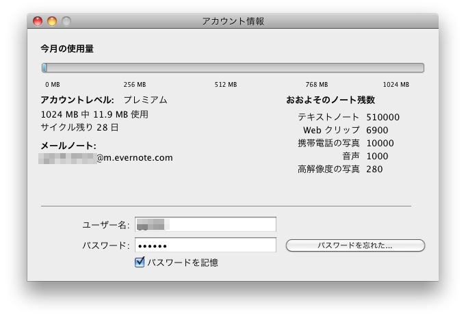Click the Web クリップ remaining count 6900

377,130
